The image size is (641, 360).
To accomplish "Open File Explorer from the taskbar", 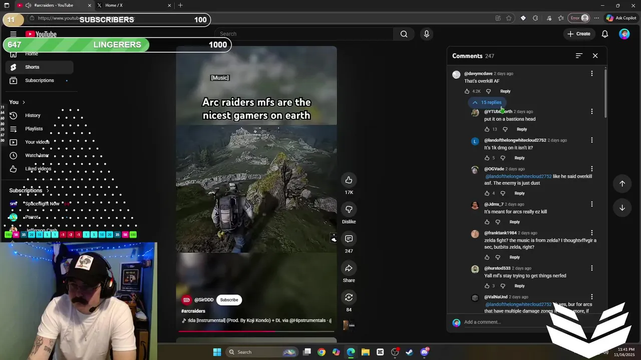I will pyautogui.click(x=365, y=352).
